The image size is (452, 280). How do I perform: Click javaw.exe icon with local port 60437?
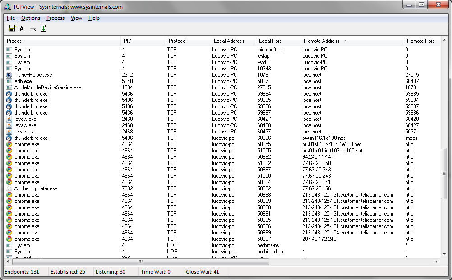(9, 132)
